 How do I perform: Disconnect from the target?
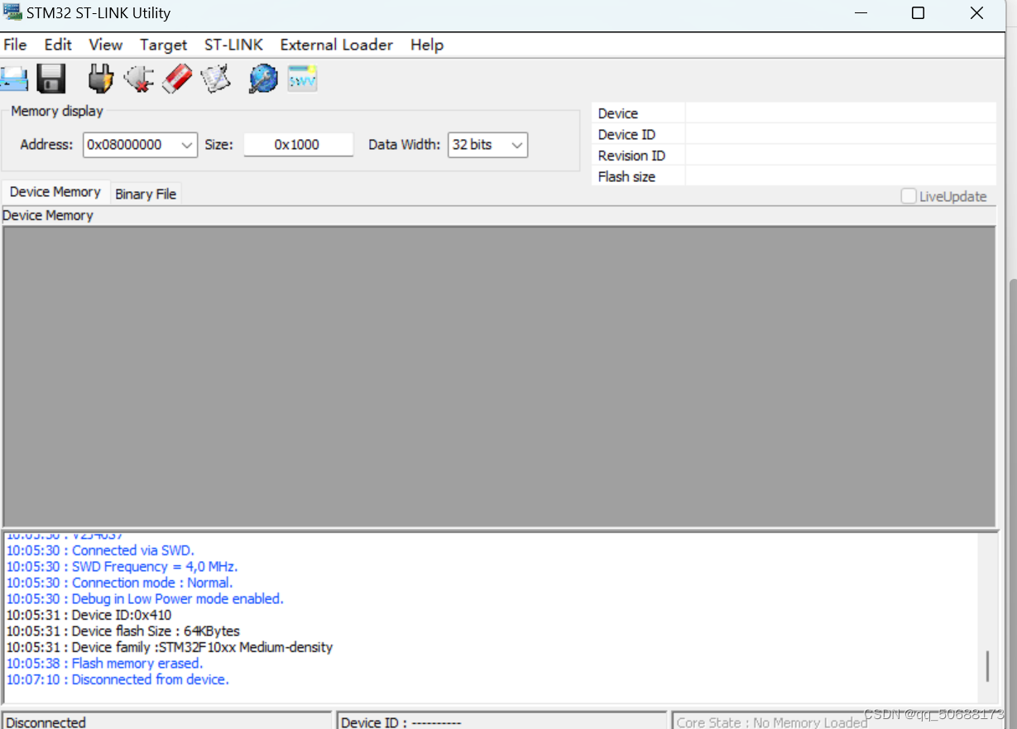pos(138,77)
